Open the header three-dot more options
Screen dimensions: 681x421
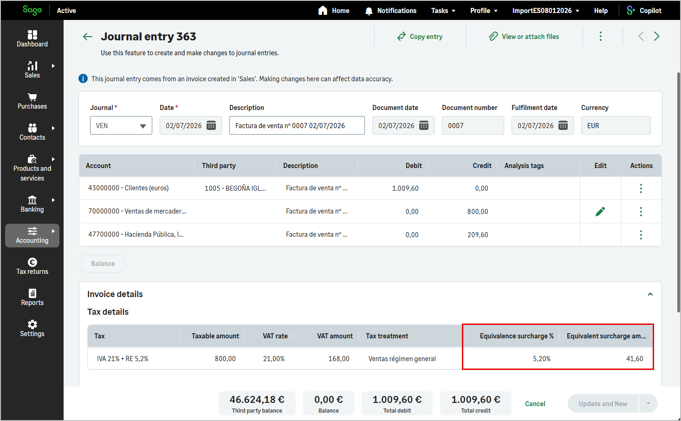click(x=600, y=37)
